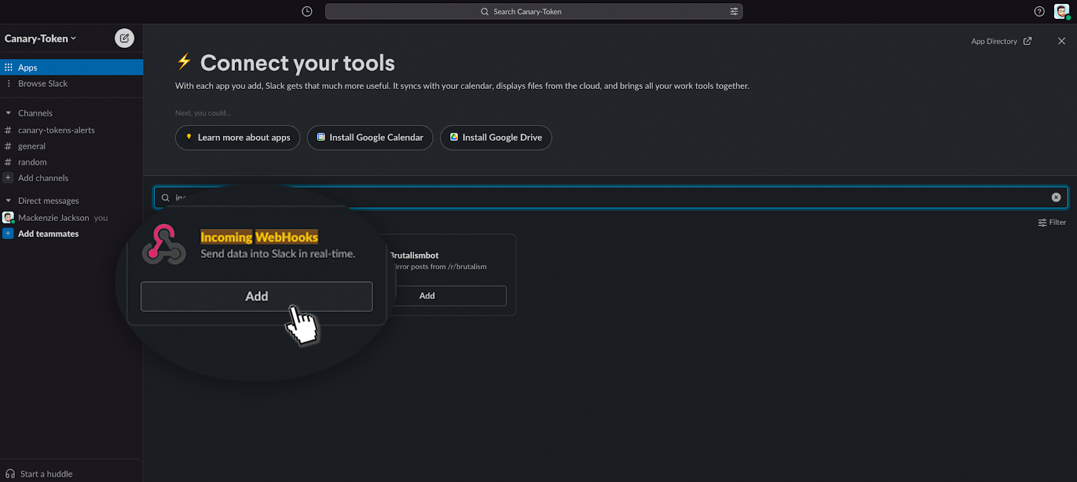Select Apps in the sidebar
Image resolution: width=1077 pixels, height=482 pixels.
(71, 67)
